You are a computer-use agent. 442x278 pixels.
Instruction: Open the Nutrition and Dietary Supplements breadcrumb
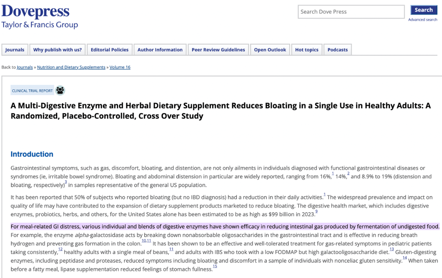pyautogui.click(x=71, y=67)
